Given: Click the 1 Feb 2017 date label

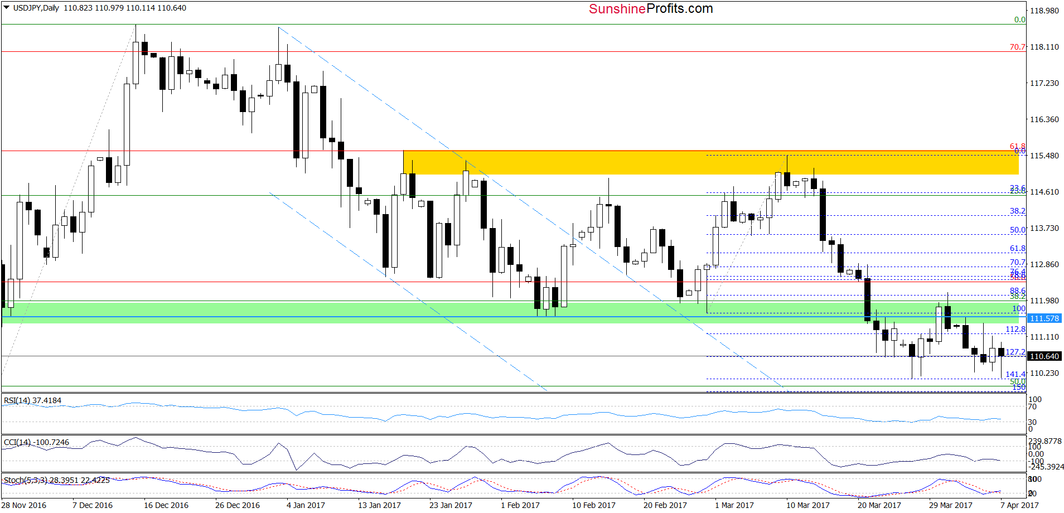Looking at the screenshot, I should pos(520,505).
